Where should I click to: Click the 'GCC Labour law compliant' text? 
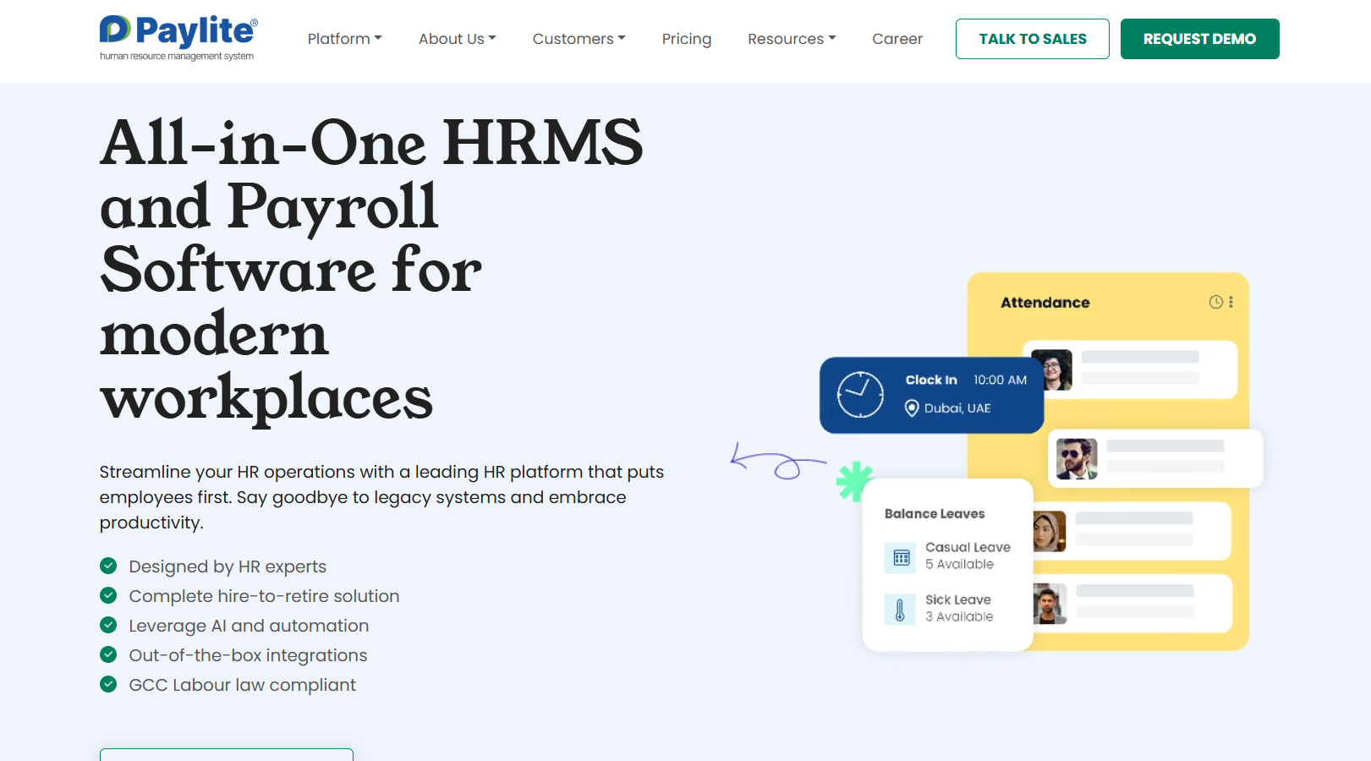click(x=243, y=685)
